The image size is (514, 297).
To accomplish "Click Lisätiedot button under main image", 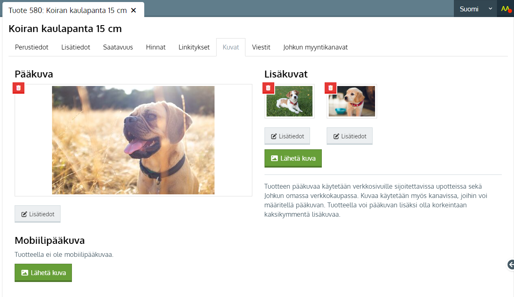I will click(x=37, y=214).
